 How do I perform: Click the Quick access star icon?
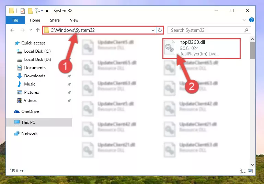17,43
